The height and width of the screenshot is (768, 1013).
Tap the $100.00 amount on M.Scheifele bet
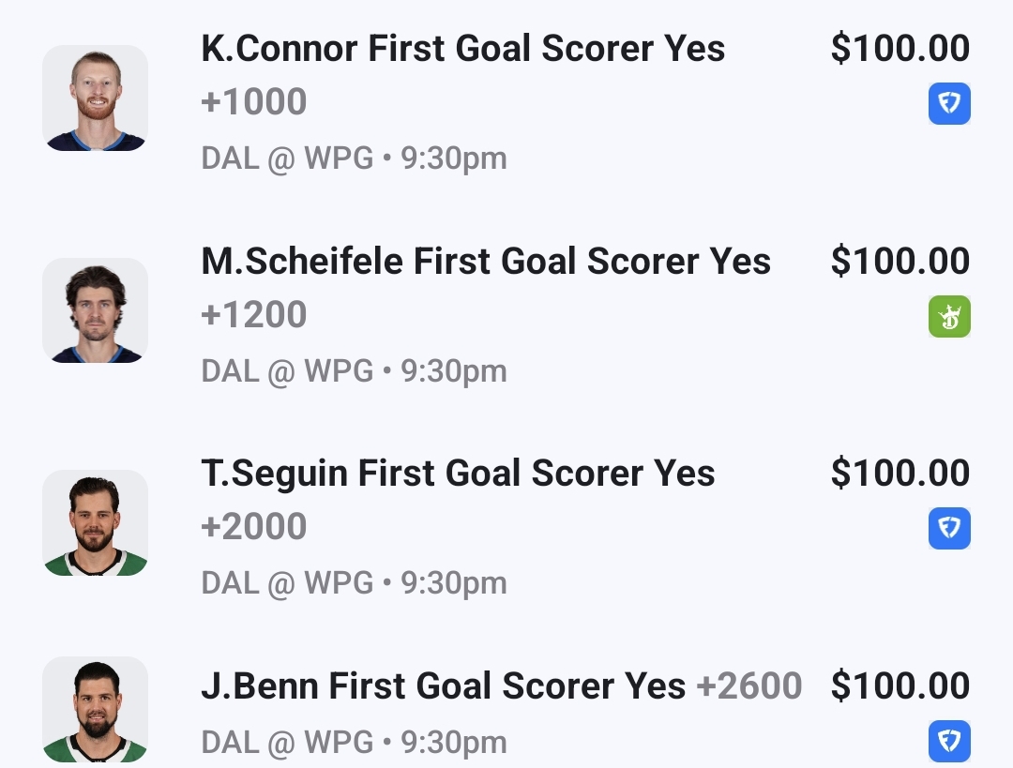click(900, 262)
